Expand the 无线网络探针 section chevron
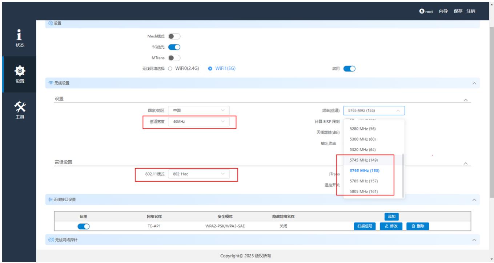 (474, 240)
